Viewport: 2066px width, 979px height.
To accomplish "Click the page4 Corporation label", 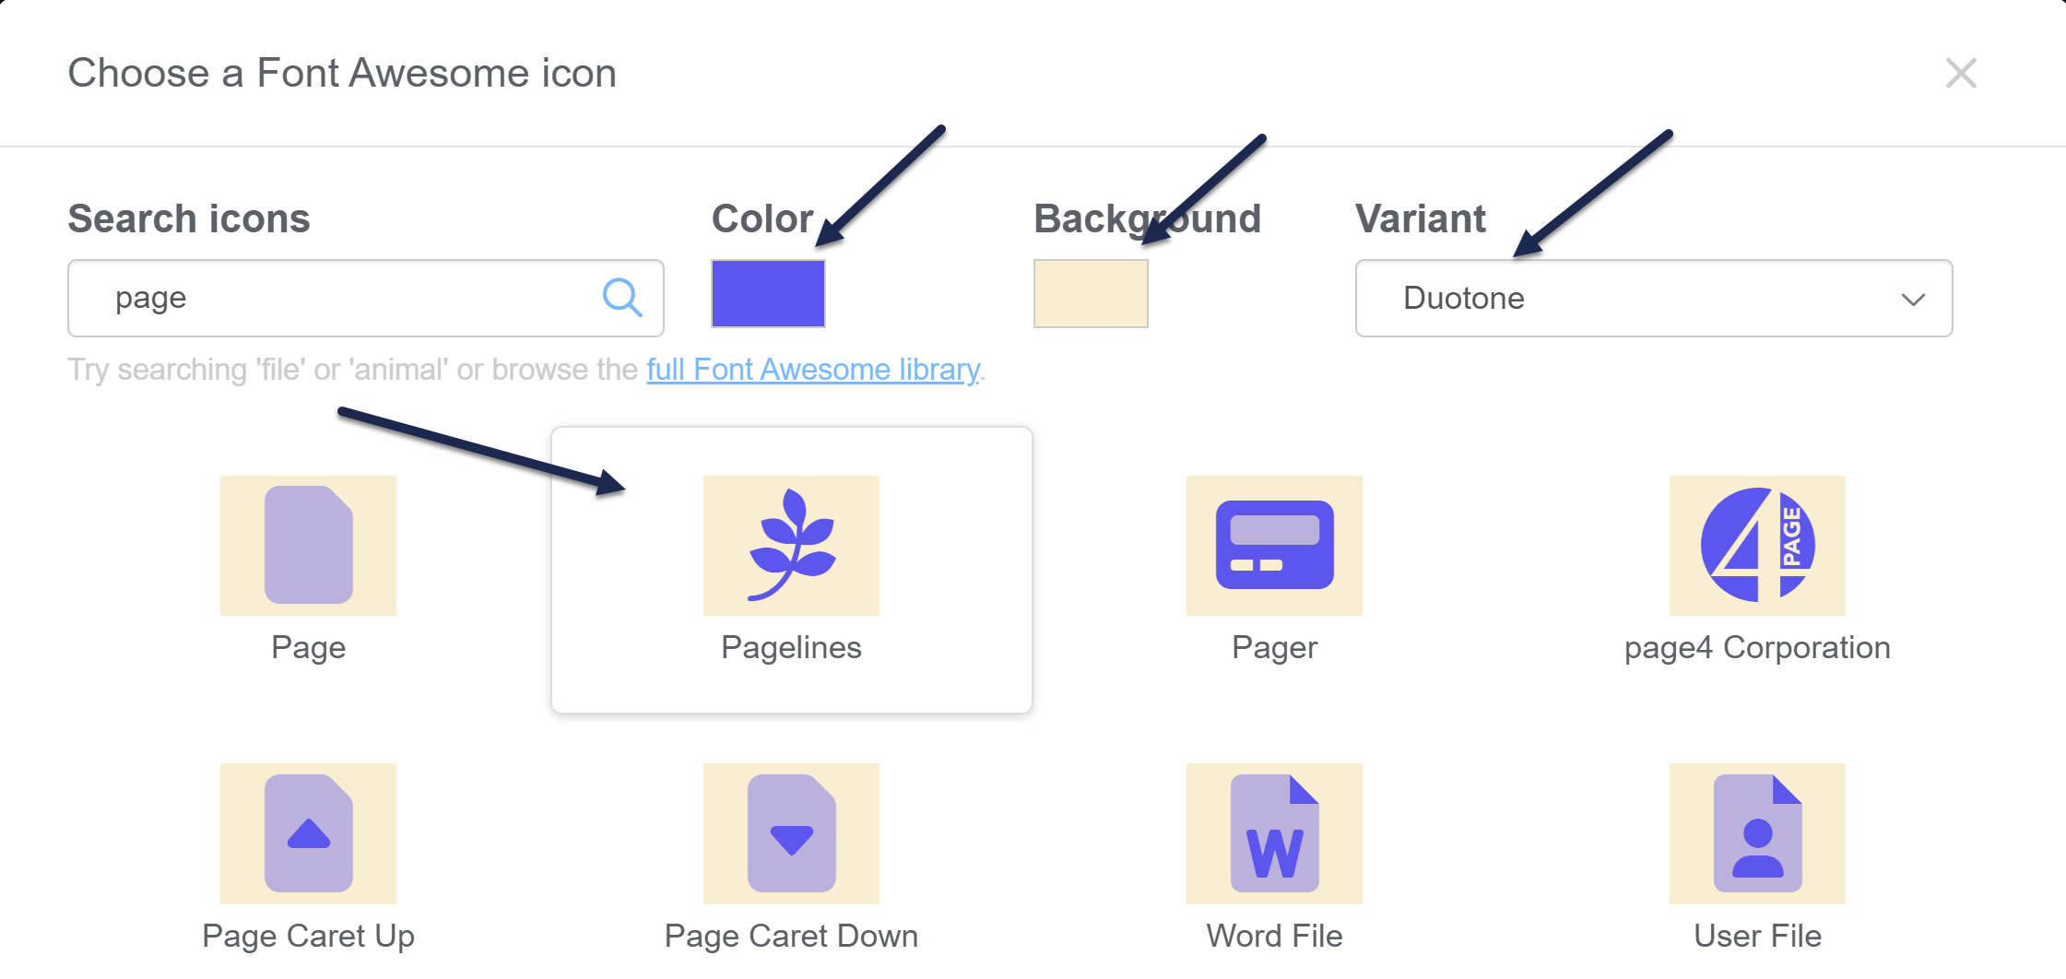I will pos(1757,647).
